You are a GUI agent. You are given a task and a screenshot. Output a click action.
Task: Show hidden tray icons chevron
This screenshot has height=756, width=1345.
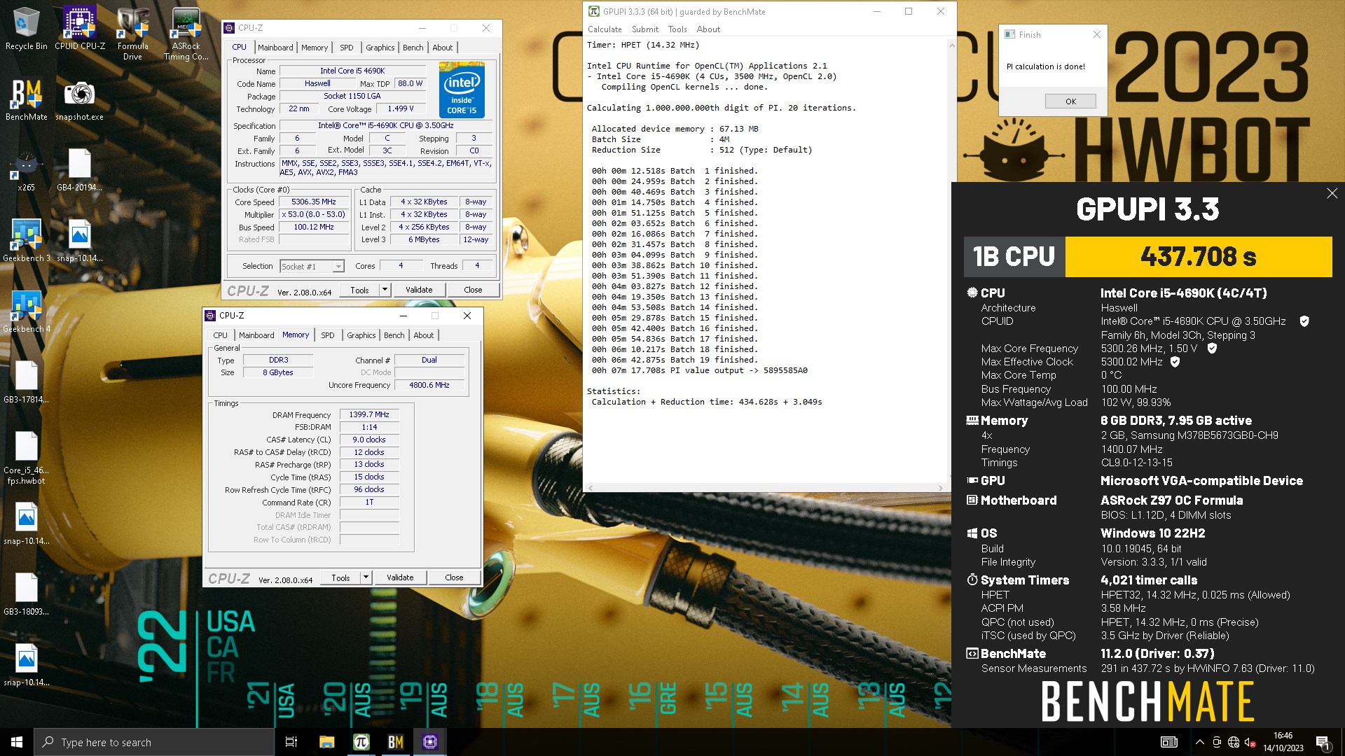(1199, 742)
